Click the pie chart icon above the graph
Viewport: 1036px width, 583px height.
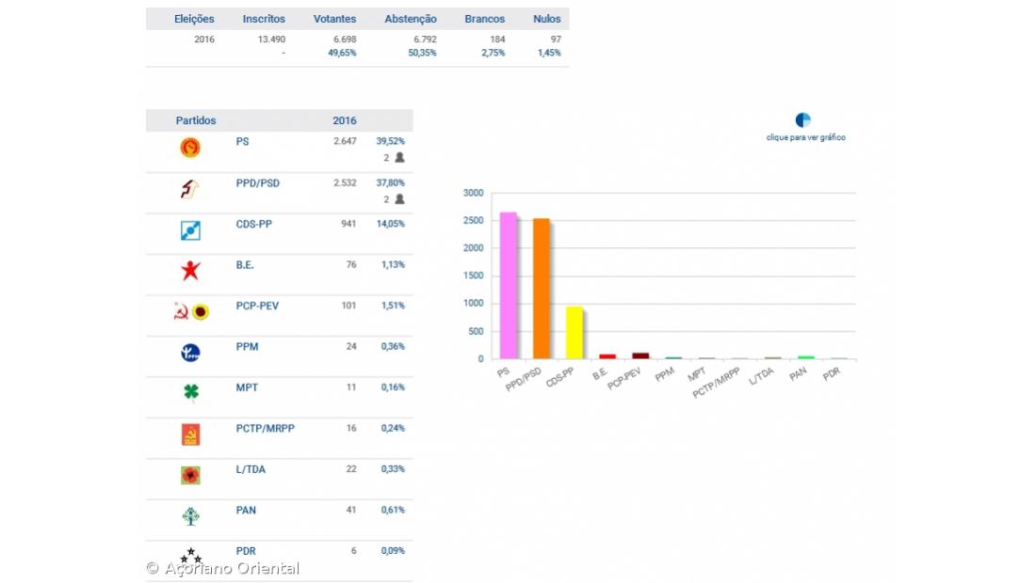pyautogui.click(x=802, y=119)
